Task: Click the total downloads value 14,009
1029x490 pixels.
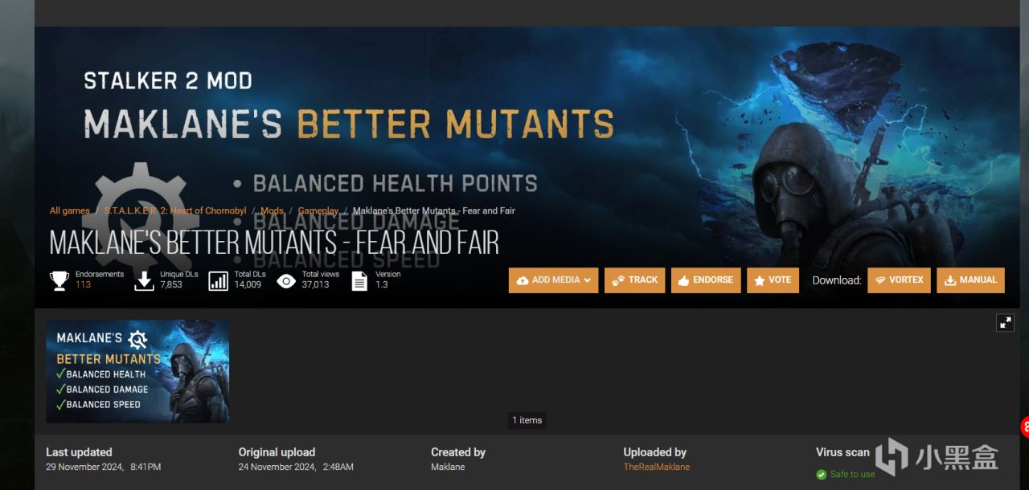Action: coord(248,284)
